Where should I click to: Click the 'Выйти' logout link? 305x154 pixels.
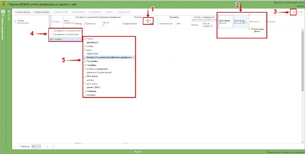pyautogui.click(x=301, y=6)
